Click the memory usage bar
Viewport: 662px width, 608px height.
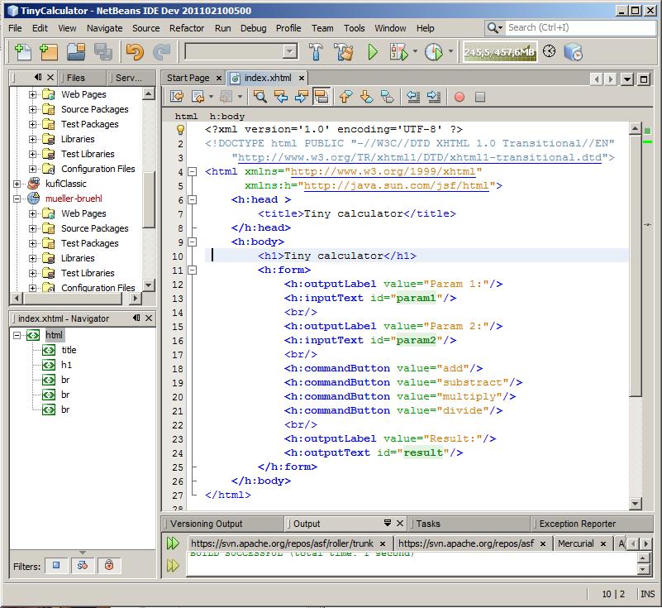point(498,52)
